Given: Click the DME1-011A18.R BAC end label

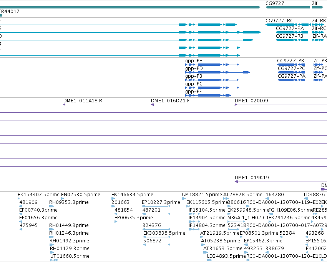Looking at the screenshot, I should [83, 101].
